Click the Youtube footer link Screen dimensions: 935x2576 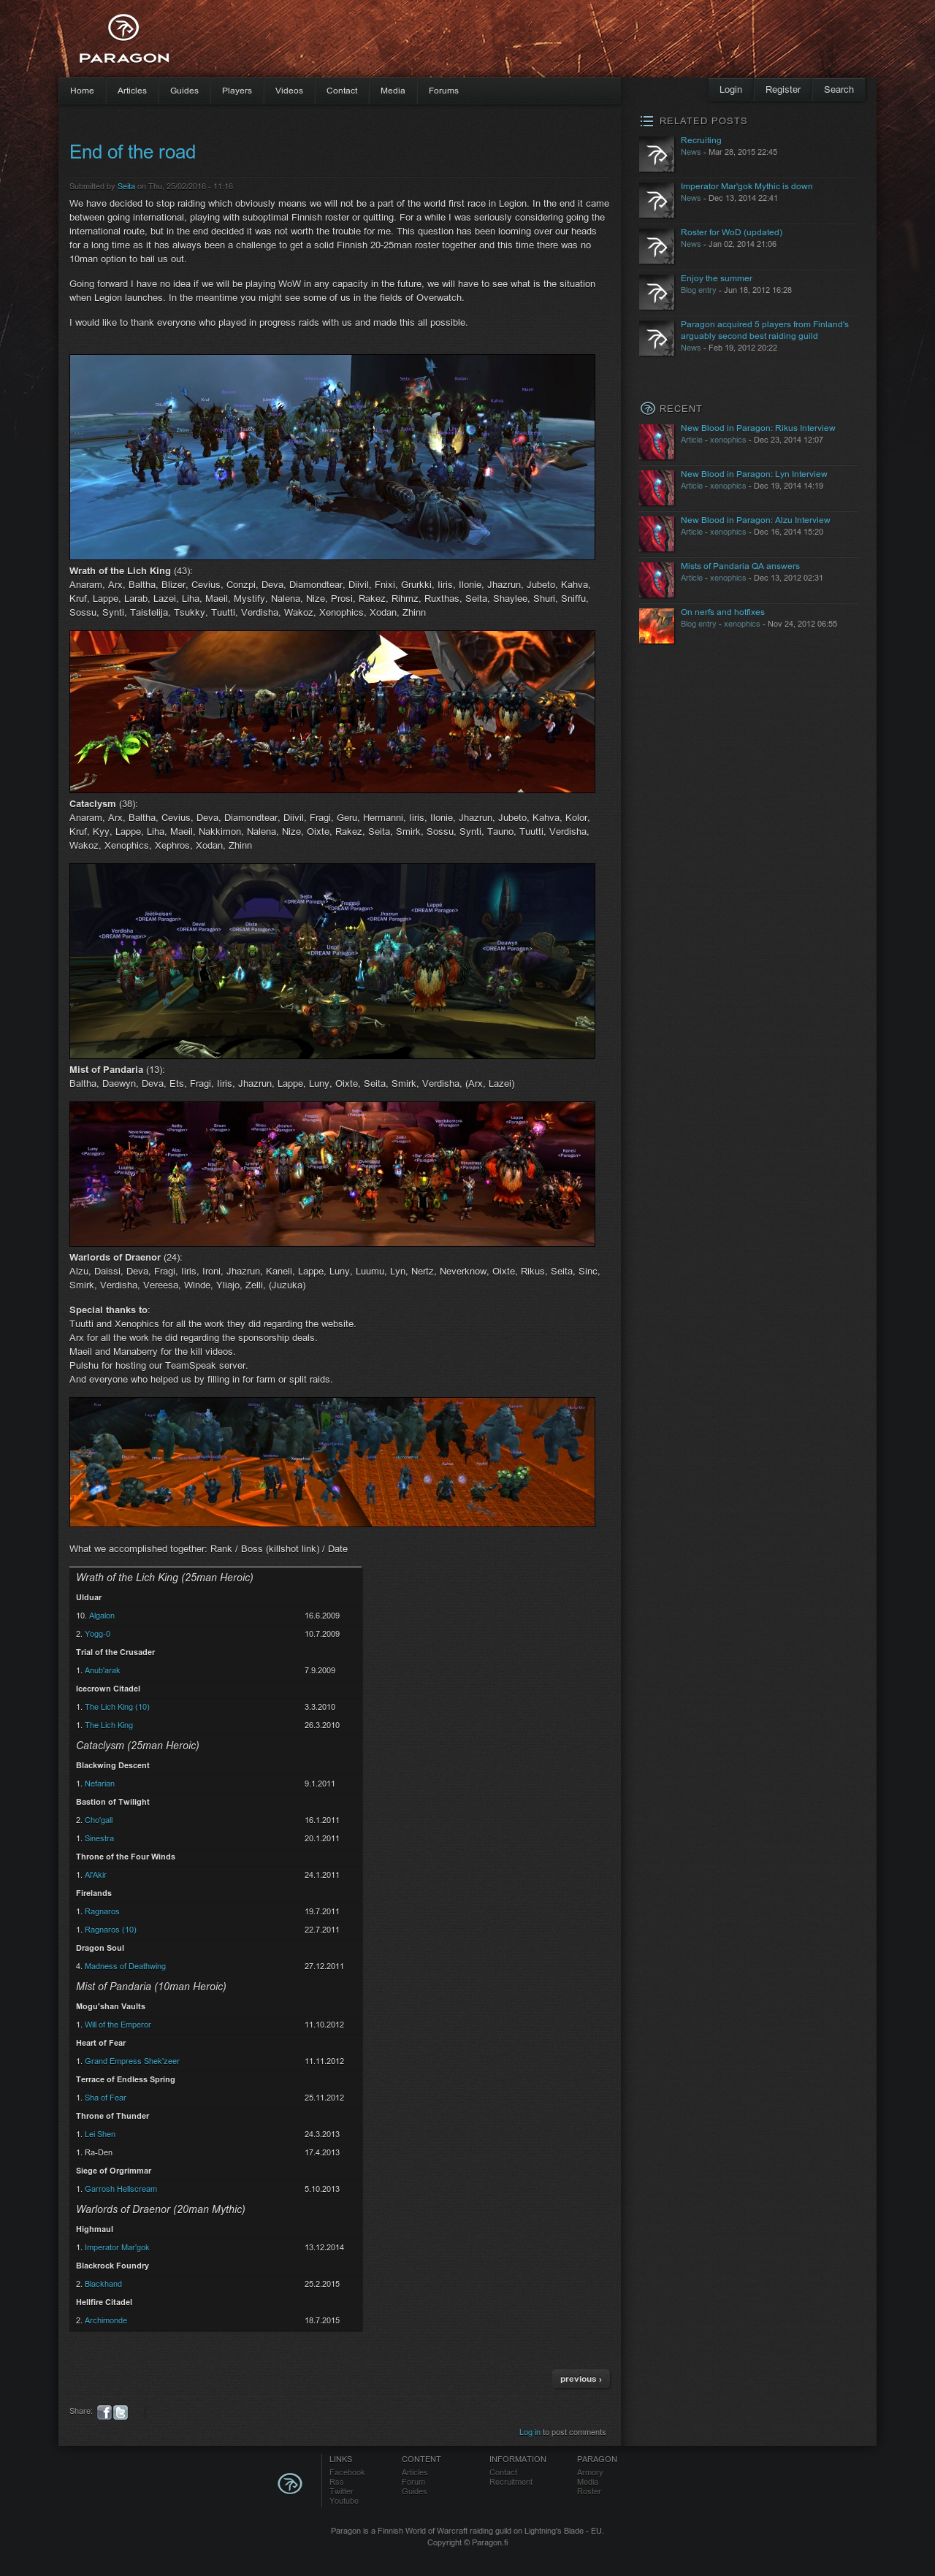pyautogui.click(x=344, y=2501)
